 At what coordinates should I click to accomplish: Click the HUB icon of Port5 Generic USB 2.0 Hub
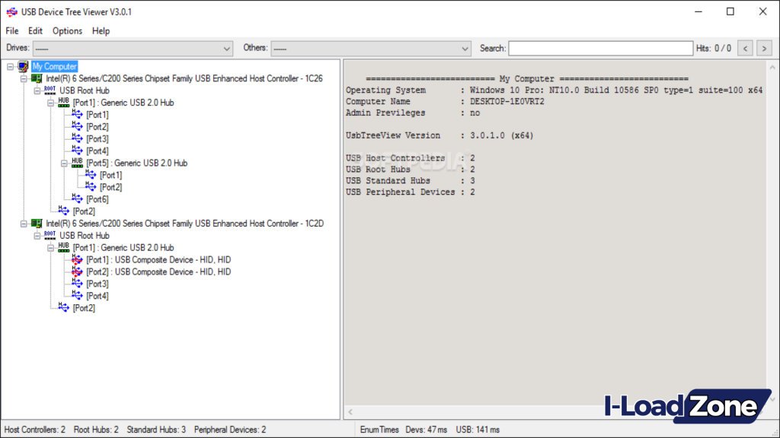tap(76, 163)
